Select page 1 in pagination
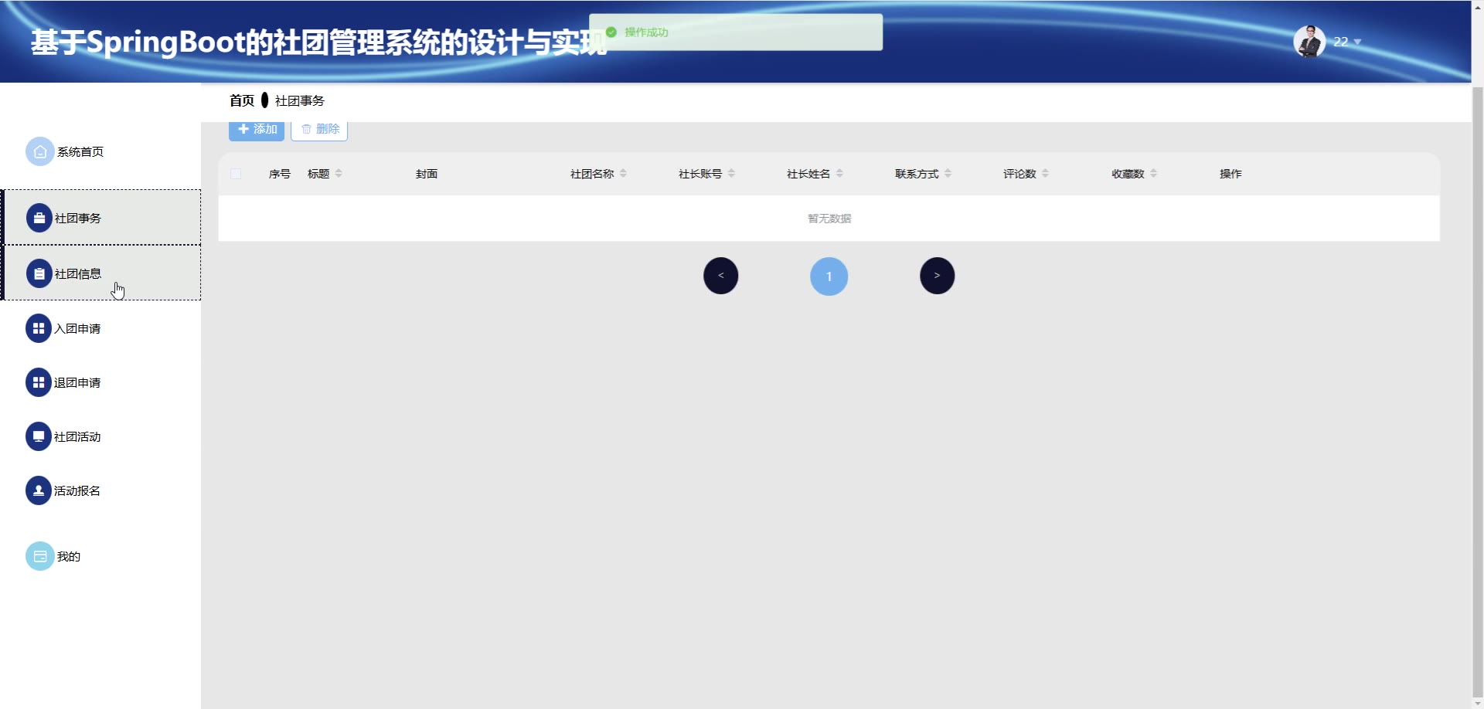This screenshot has height=709, width=1484. [829, 276]
